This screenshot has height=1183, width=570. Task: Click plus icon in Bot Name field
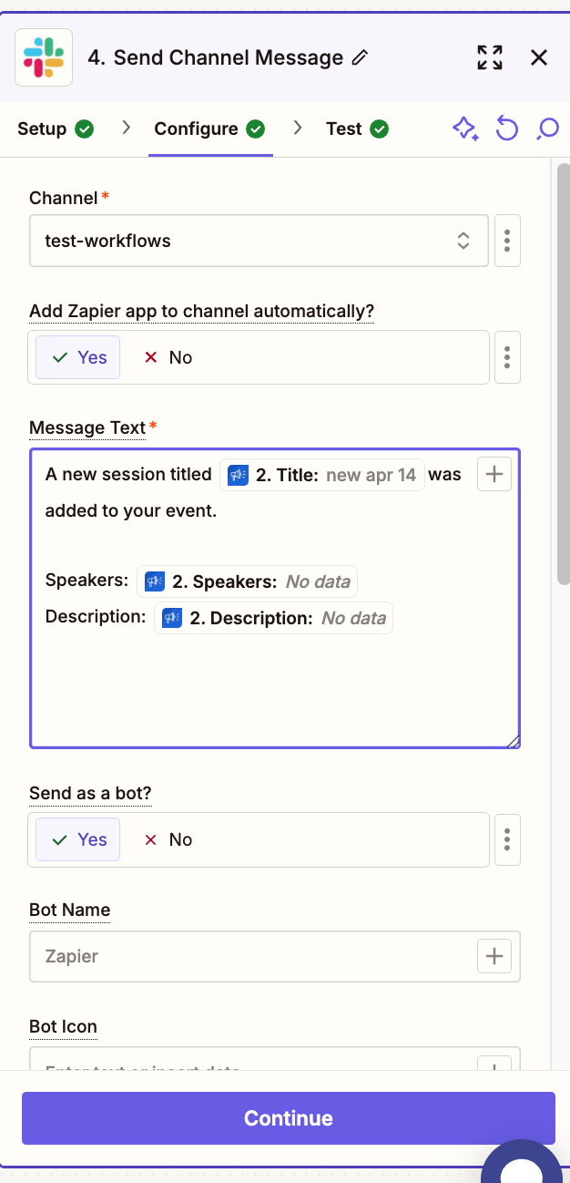(494, 956)
